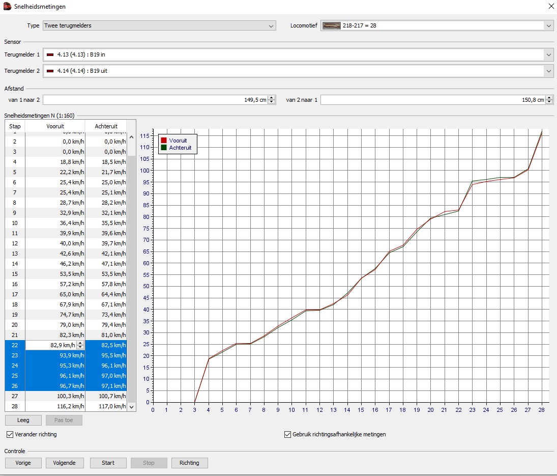
Task: Click step 22 Vooruit edit field 82,9 km/h
Action: coord(51,345)
